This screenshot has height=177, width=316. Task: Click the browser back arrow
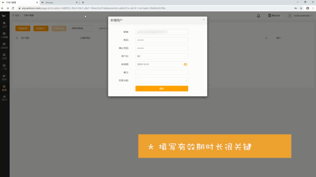pyautogui.click(x=2, y=8)
